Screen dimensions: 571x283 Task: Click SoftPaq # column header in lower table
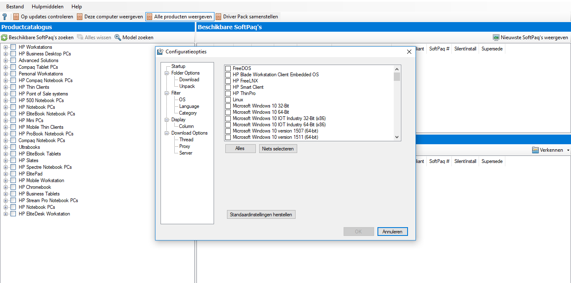(439, 161)
